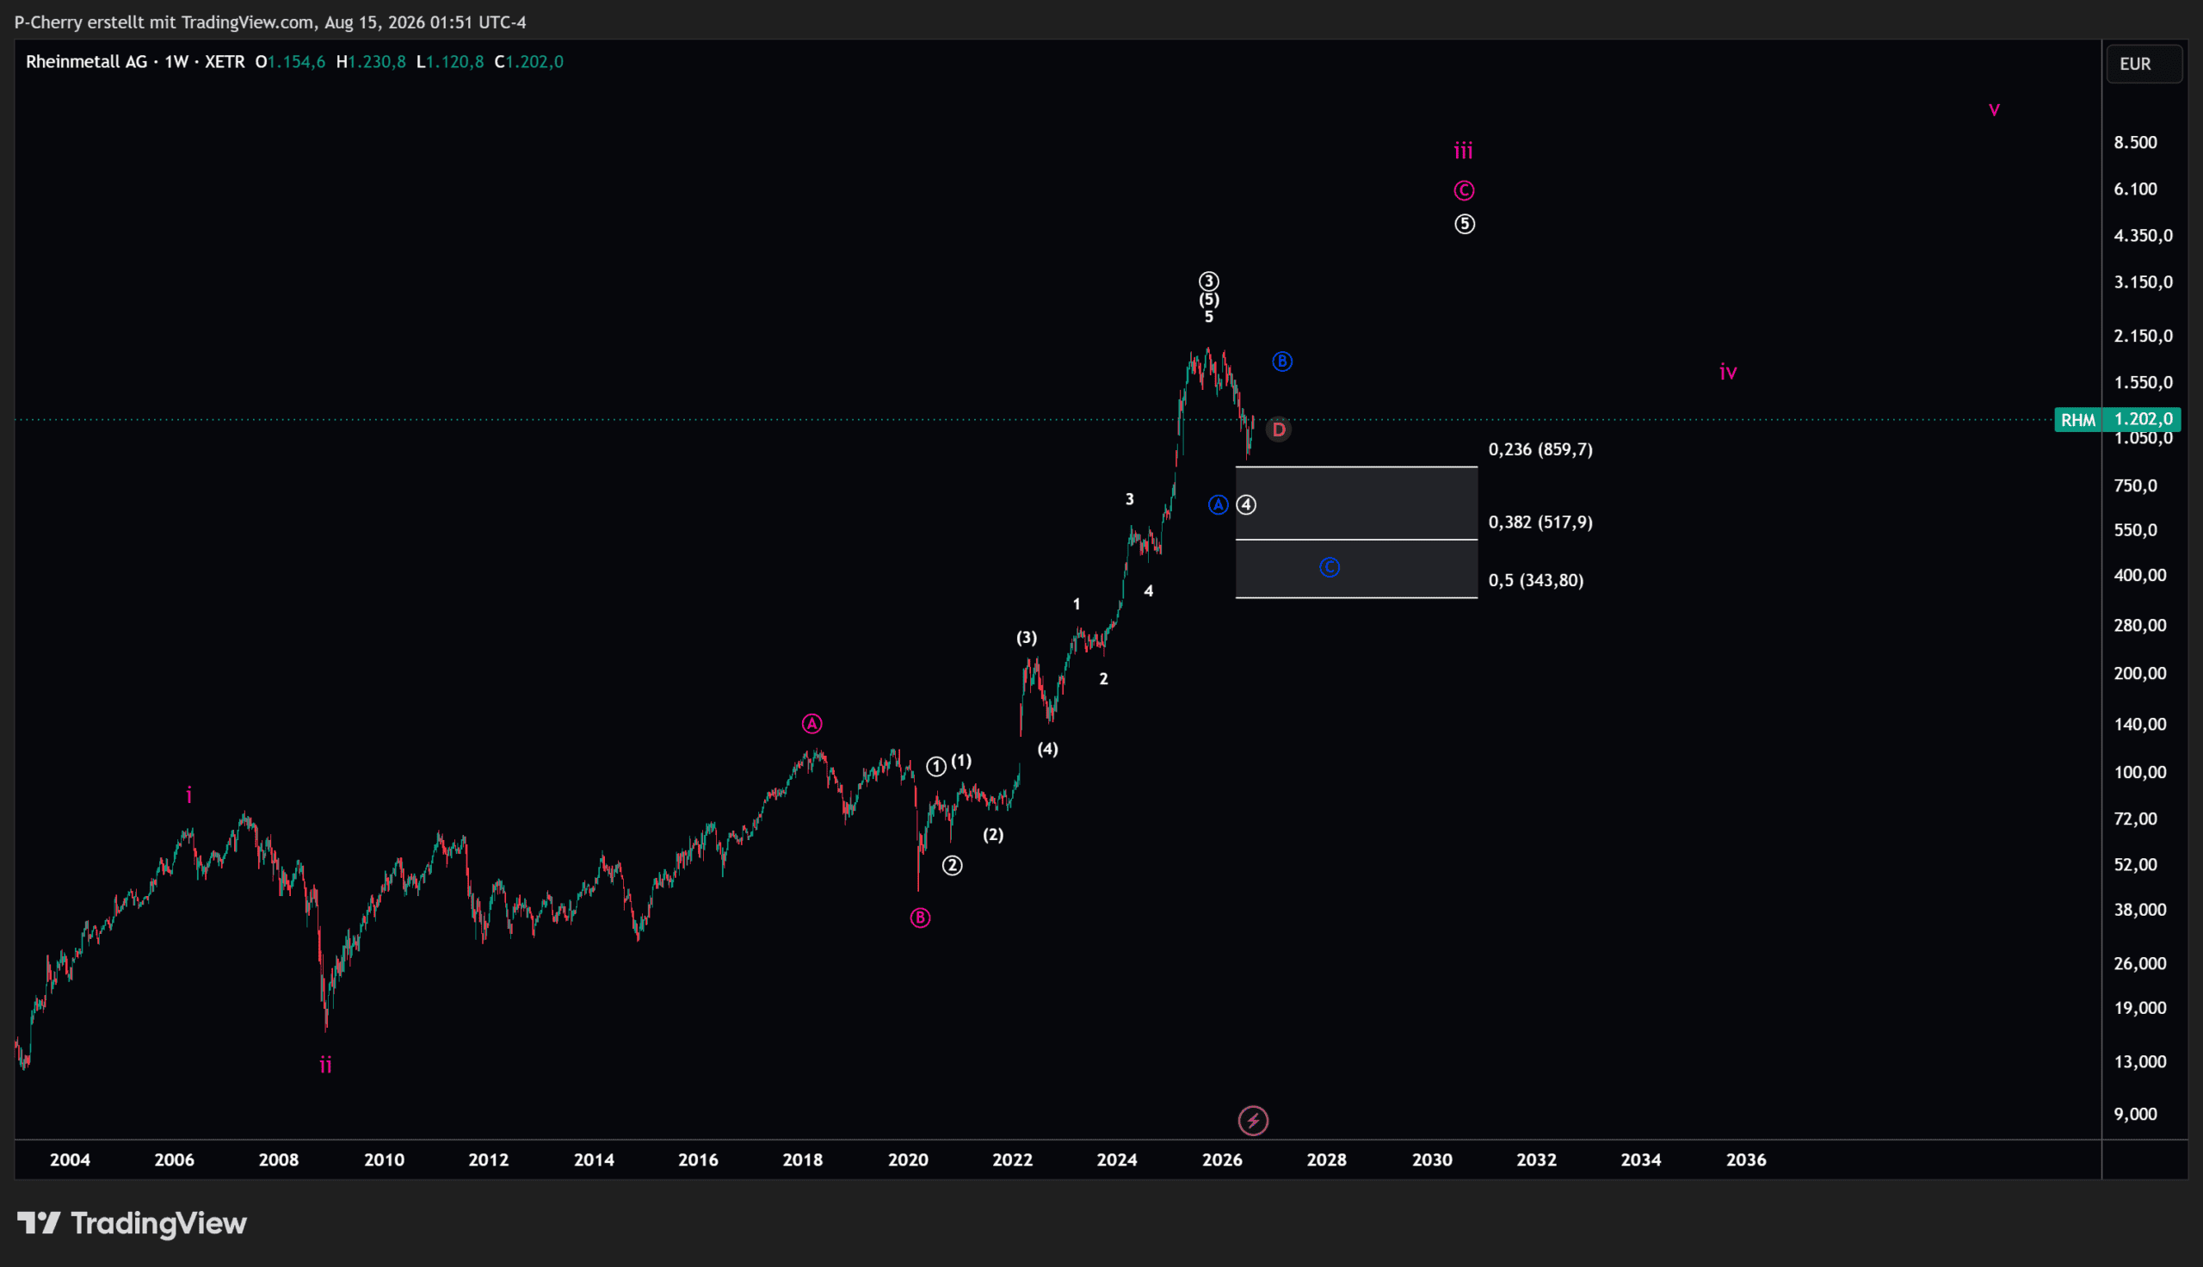Click 100,00 on the price axis
Image resolution: width=2203 pixels, height=1267 pixels.
(x=2140, y=773)
